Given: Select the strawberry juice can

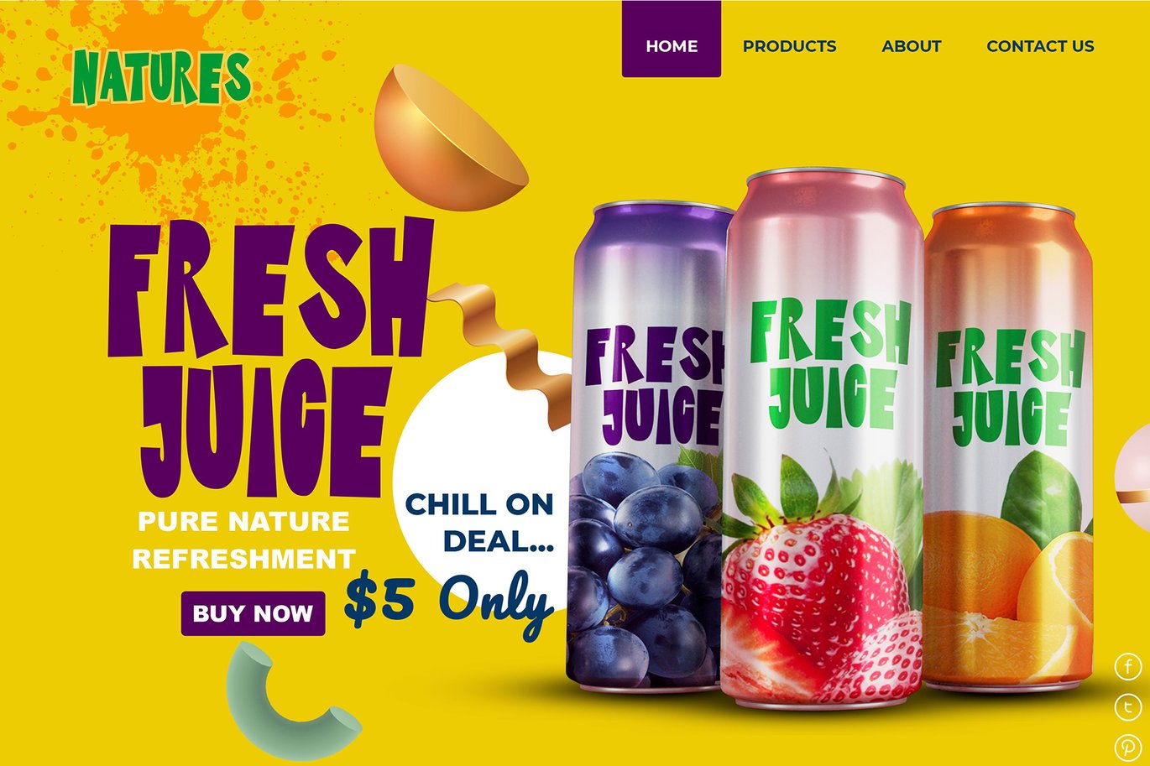Looking at the screenshot, I should (824, 438).
